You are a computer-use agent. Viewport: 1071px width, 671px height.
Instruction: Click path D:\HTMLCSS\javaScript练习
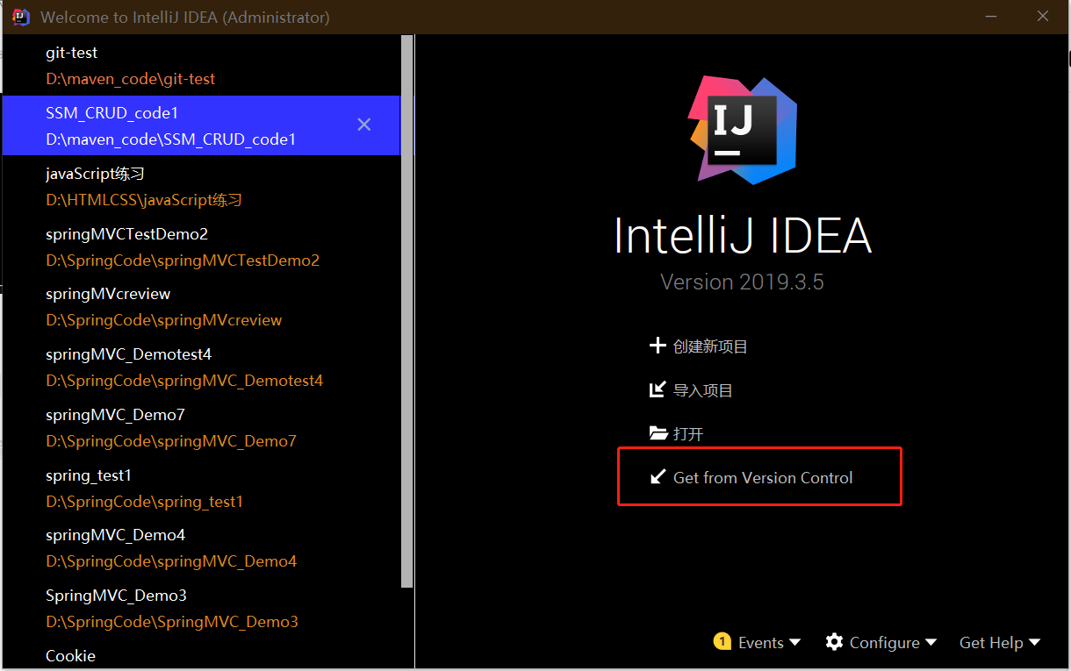144,200
